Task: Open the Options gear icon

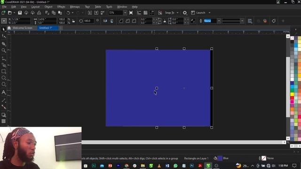Action: point(185,13)
